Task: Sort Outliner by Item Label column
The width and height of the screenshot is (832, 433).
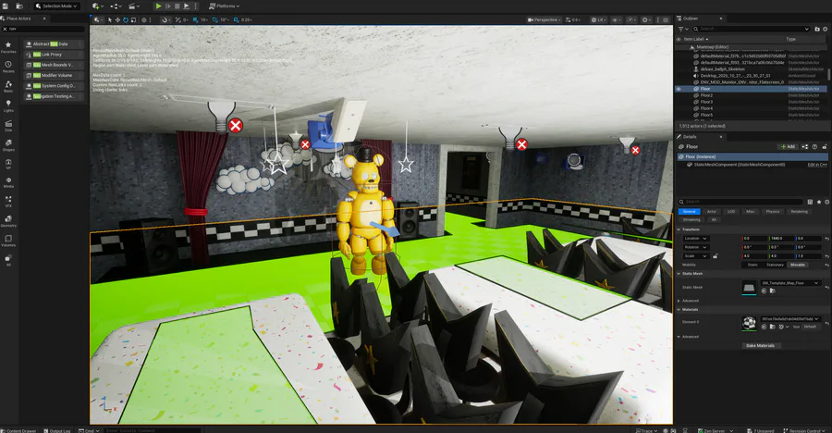Action: 695,39
